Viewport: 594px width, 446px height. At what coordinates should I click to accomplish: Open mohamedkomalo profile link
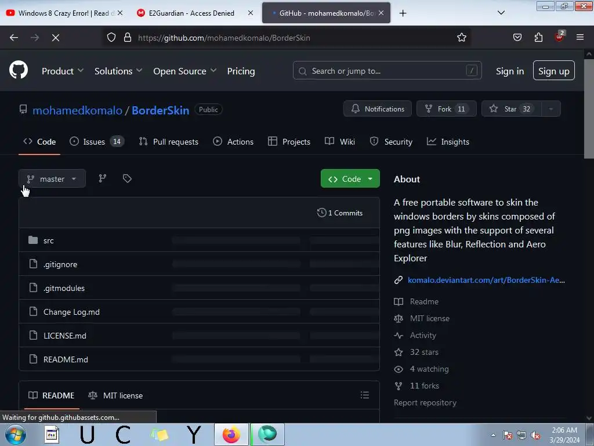click(77, 110)
